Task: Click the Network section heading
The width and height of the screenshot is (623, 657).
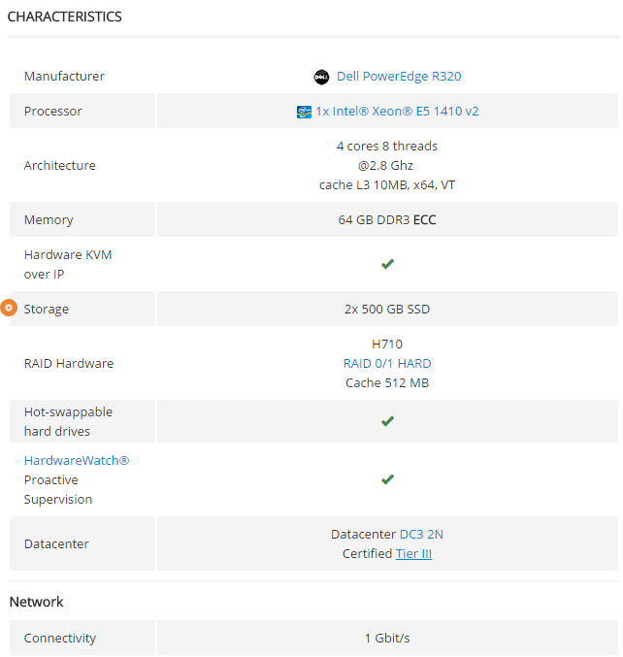Action: 36,602
